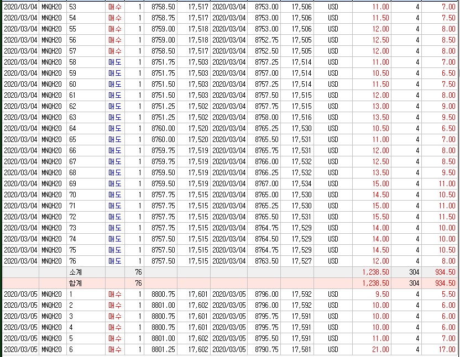Select entry price 8751.75 in row 58
The height and width of the screenshot is (357, 460).
163,62
